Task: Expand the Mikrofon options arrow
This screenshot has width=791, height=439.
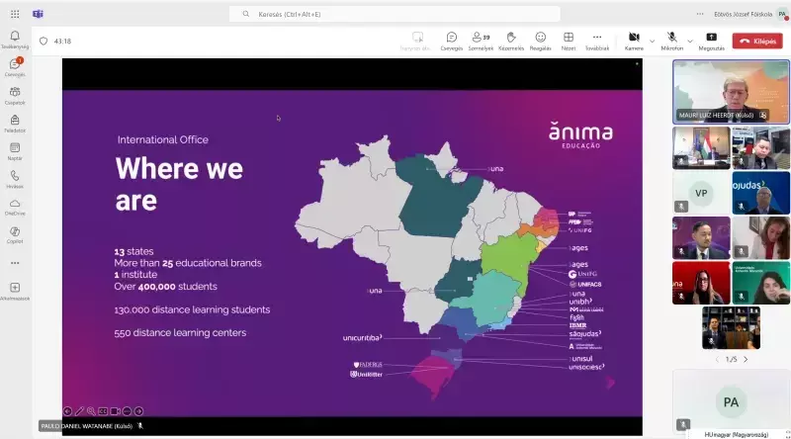Action: pyautogui.click(x=690, y=41)
